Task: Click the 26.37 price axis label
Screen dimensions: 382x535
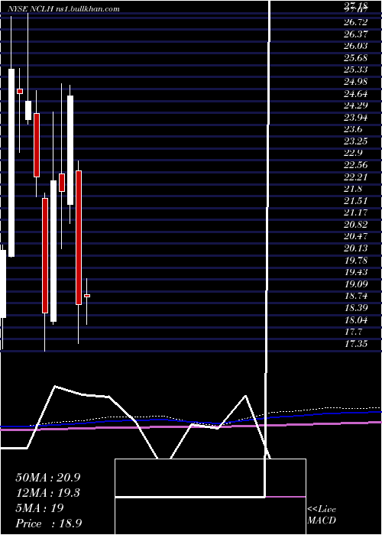Action: coord(356,34)
